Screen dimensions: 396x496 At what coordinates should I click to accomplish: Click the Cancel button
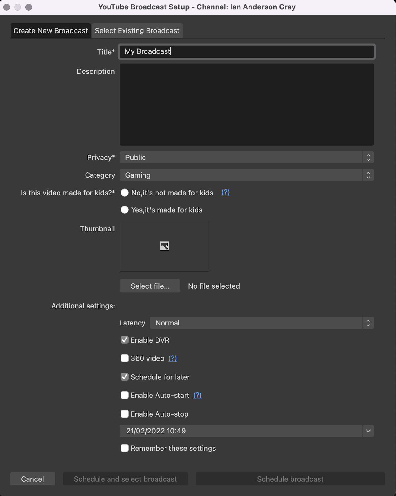(33, 479)
